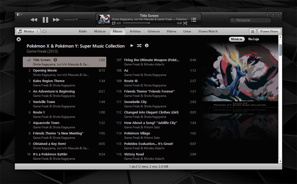Screen dimensions: 297x184
Task: Open the Música library dropdown
Action: (28, 31)
